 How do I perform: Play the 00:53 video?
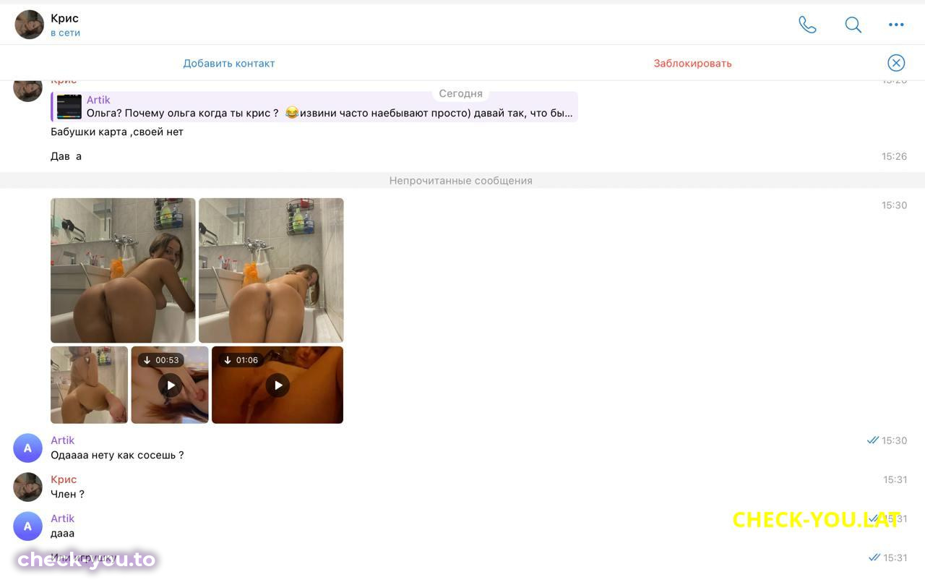point(170,385)
